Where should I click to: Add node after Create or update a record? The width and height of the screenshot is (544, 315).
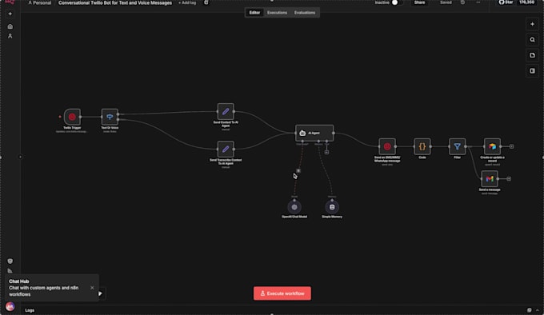(x=512, y=146)
